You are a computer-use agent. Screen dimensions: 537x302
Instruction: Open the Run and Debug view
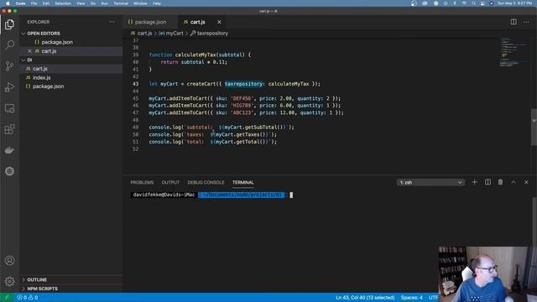click(x=9, y=87)
